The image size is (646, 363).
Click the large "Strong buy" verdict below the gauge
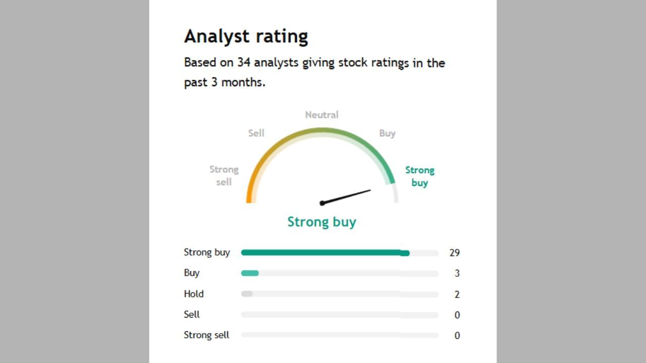[x=321, y=222]
